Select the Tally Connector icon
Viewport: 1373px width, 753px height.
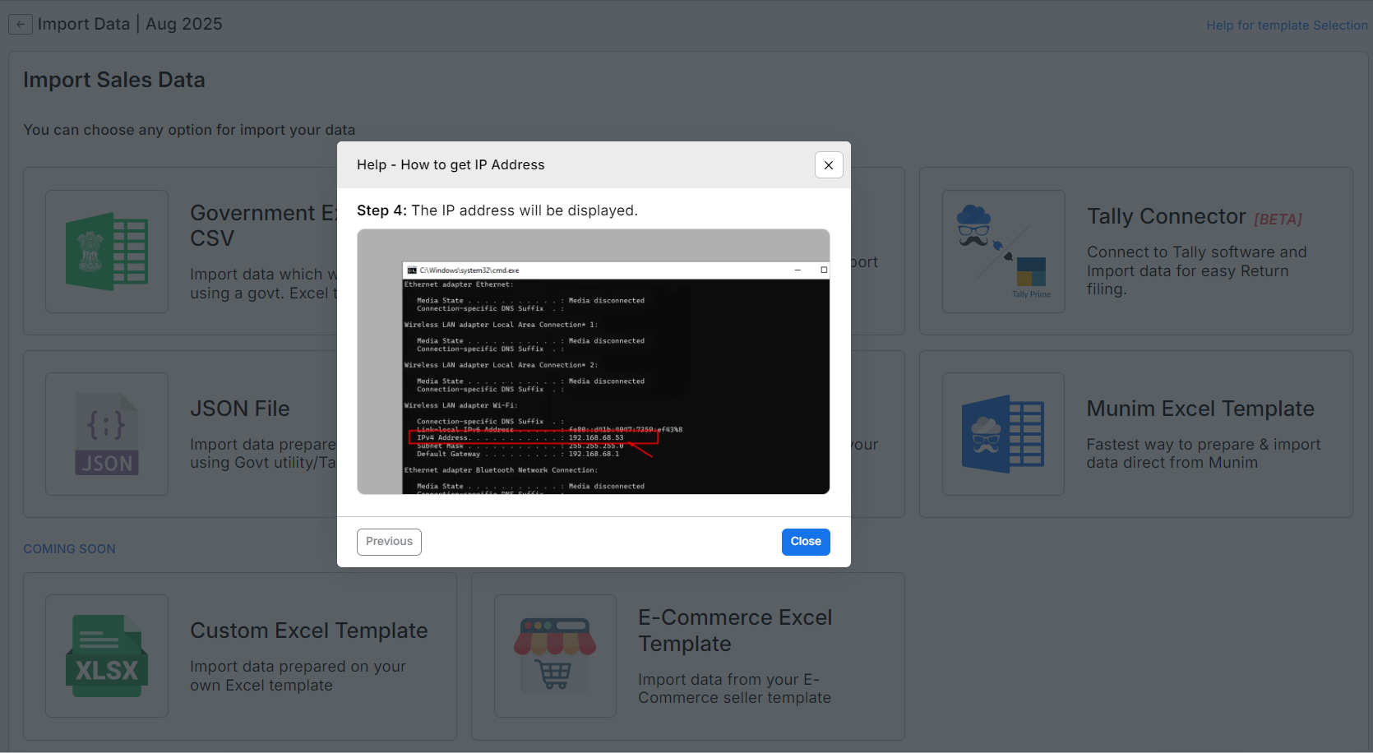tap(1003, 252)
